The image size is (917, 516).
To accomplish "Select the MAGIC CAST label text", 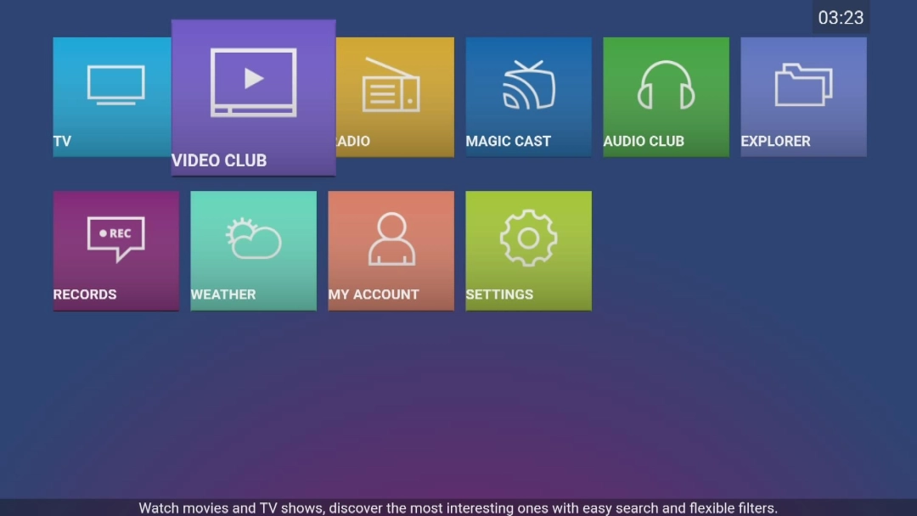I will 508,142.
